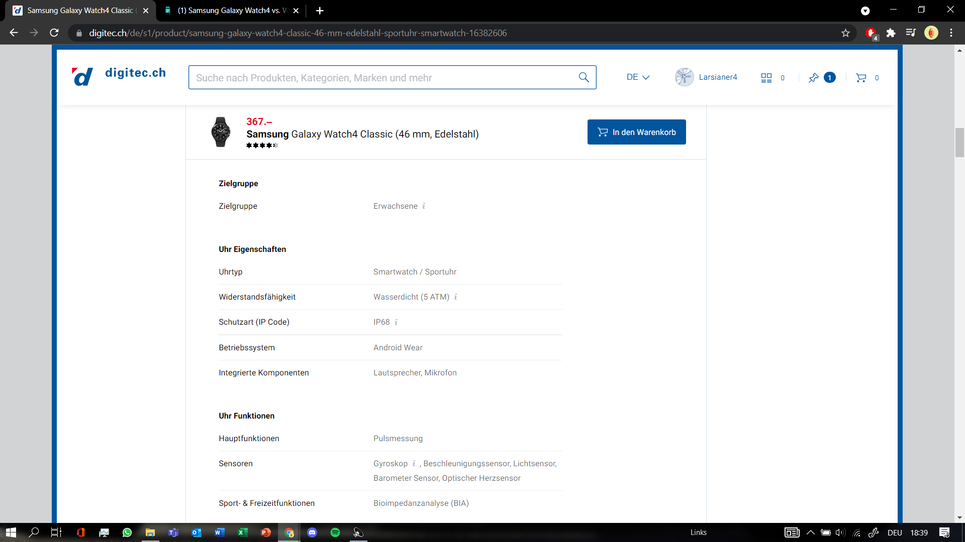Show info for Erwachsene Zielgruppe

(x=424, y=206)
